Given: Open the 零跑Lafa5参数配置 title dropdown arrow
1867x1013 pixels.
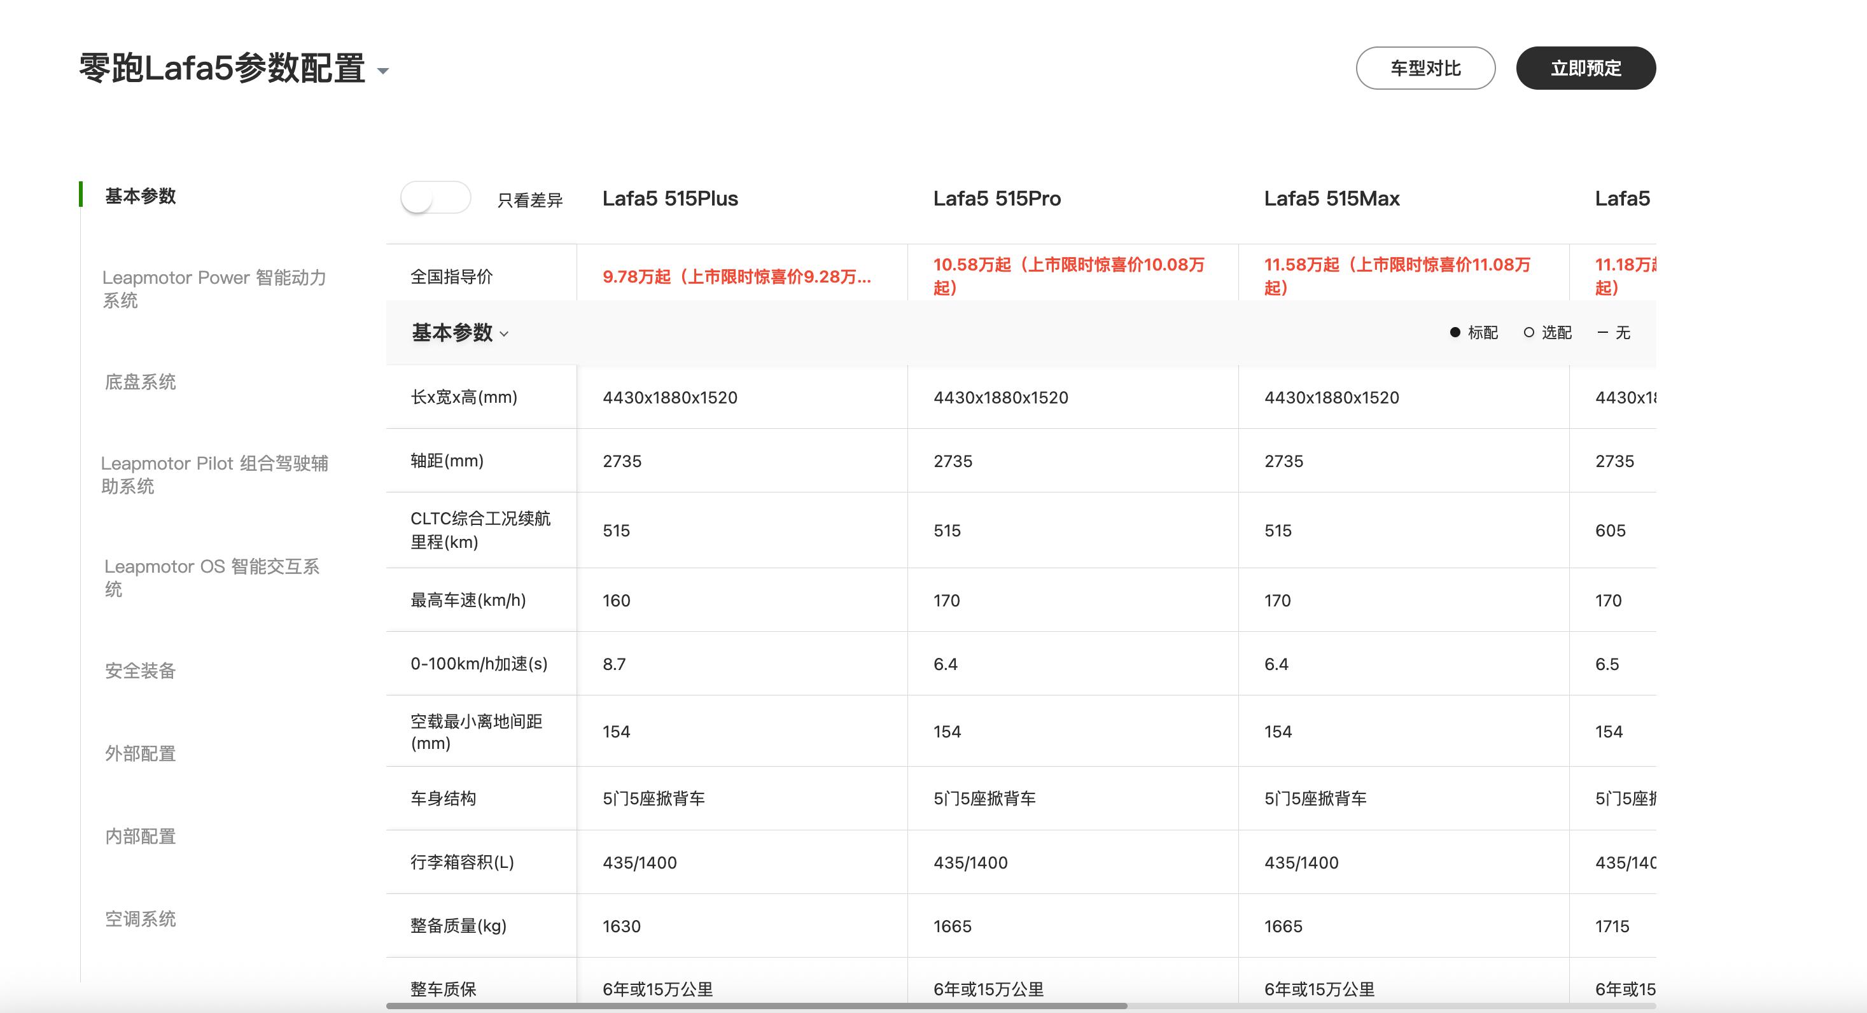Looking at the screenshot, I should pyautogui.click(x=384, y=71).
